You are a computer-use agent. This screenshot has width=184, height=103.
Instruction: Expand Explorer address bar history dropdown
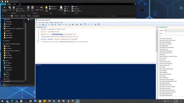click(x=97, y=16)
